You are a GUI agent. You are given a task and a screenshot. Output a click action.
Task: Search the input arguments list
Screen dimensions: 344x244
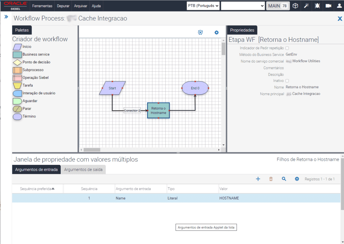click(x=284, y=179)
